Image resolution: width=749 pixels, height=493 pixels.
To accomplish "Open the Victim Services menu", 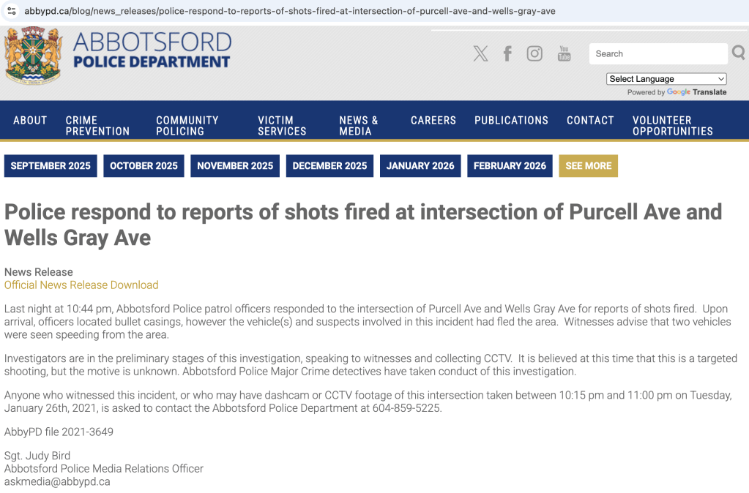I will 282,126.
